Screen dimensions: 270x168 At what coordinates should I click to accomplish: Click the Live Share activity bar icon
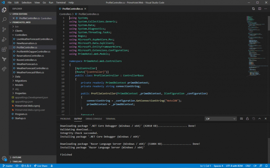(x=4, y=69)
